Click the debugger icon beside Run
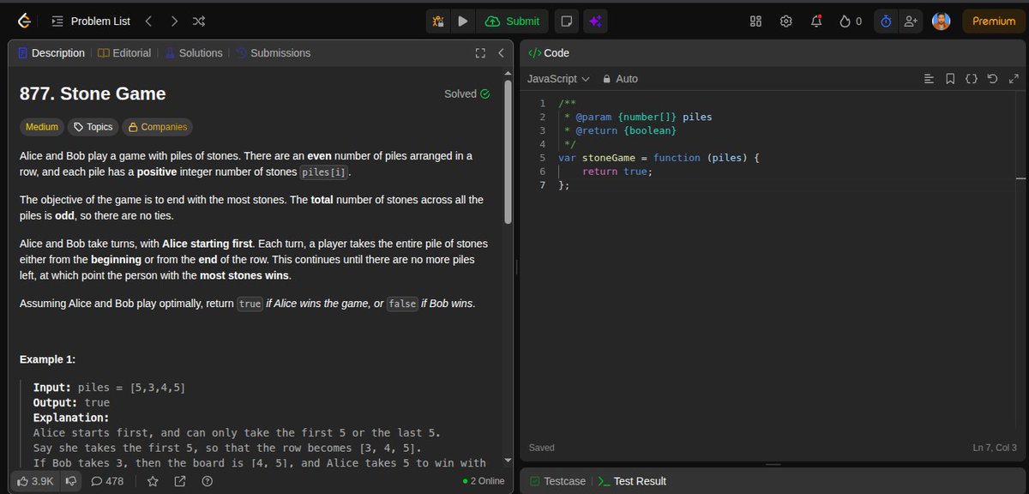Screen dimensions: 1029x494 [x=438, y=21]
